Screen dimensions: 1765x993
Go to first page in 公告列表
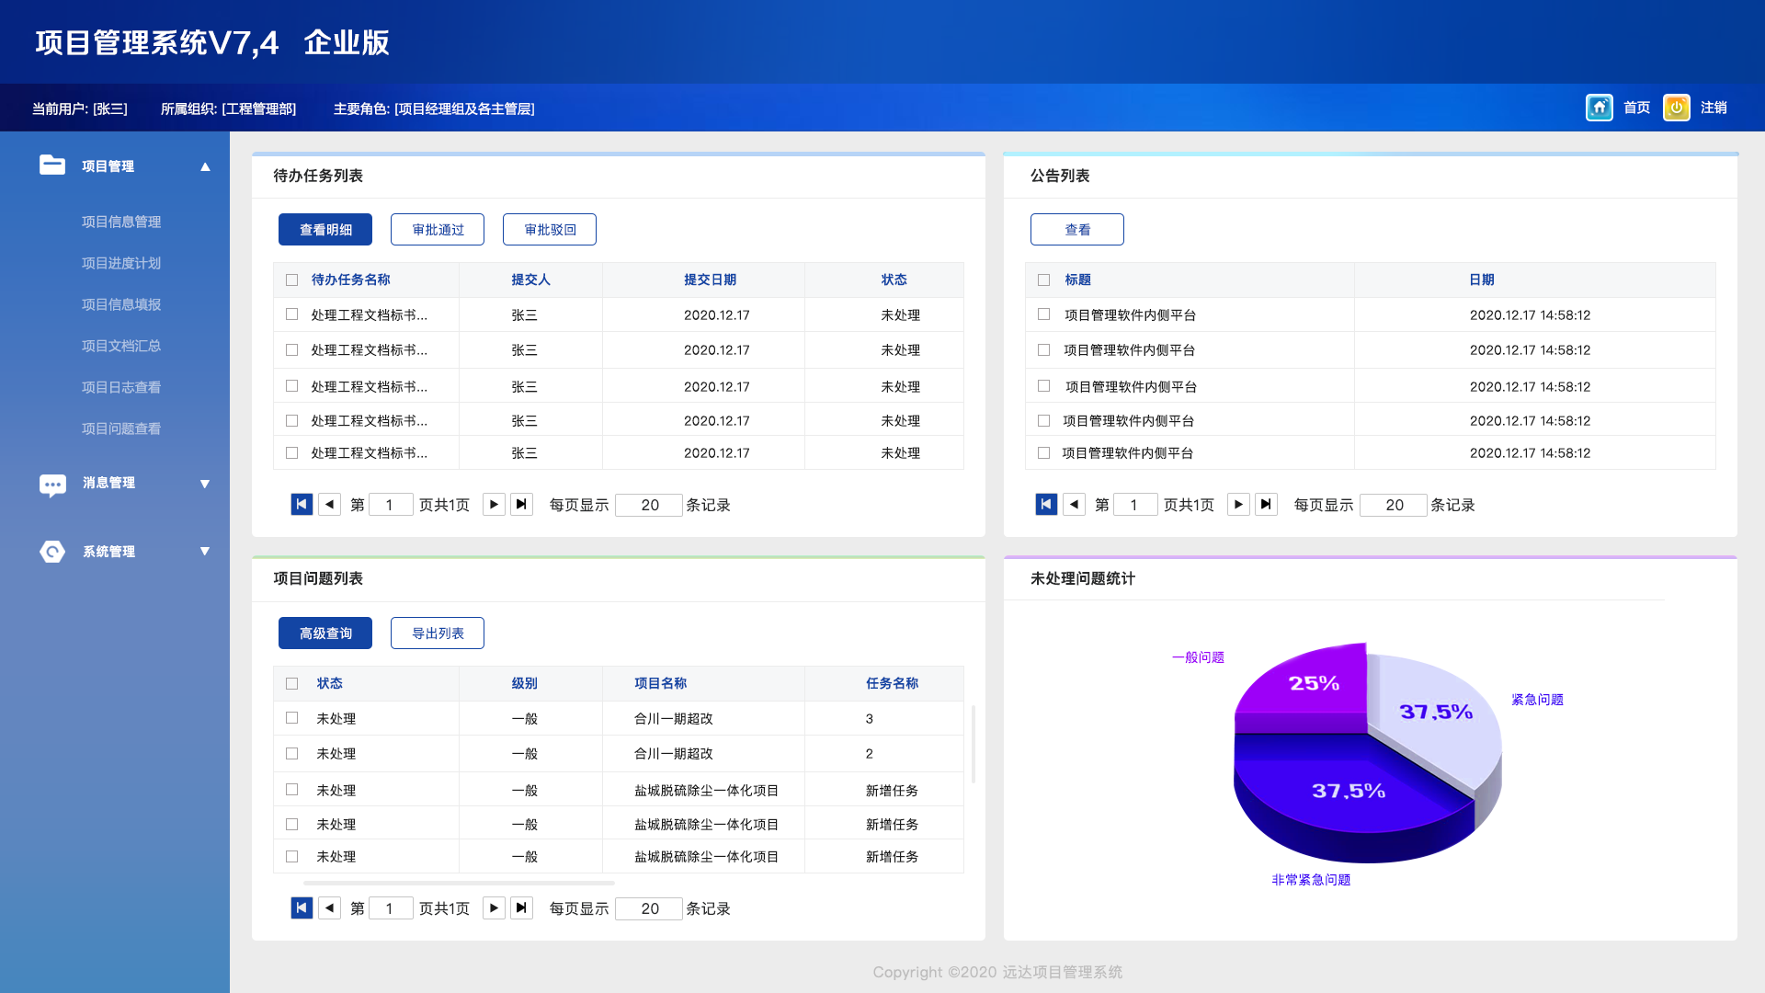pyautogui.click(x=1046, y=505)
